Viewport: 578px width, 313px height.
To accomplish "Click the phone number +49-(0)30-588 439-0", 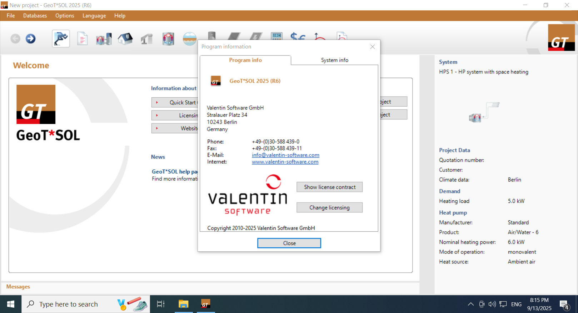I will [276, 142].
